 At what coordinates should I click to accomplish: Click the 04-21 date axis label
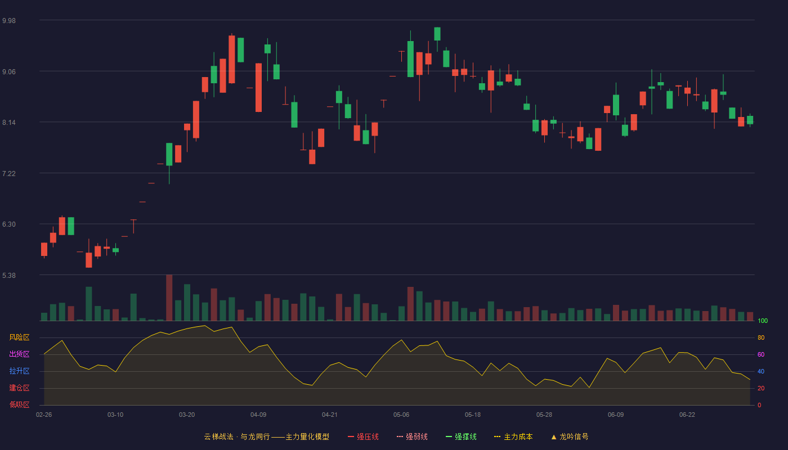(330, 415)
